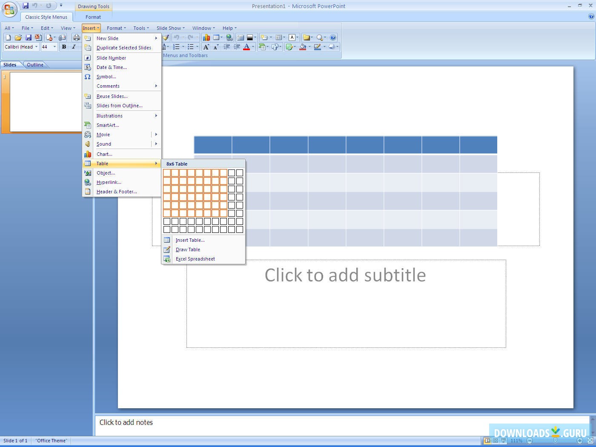Image resolution: width=596 pixels, height=447 pixels.
Task: Click the Find magnifier toolbar icon
Action: (x=320, y=37)
